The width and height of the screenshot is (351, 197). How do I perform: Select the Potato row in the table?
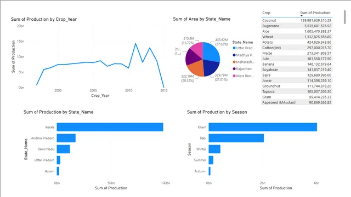coord(297,42)
